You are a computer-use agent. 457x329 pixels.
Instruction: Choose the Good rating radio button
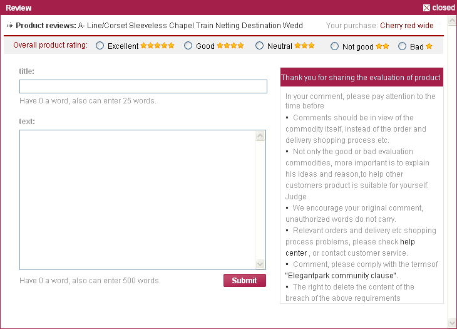click(188, 46)
